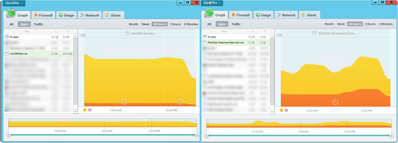The width and height of the screenshot is (398, 143).
Task: Switch to All view in left window
Action: [11, 24]
